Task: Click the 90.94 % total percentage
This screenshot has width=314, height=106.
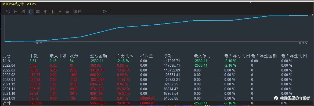Action: click(123, 103)
